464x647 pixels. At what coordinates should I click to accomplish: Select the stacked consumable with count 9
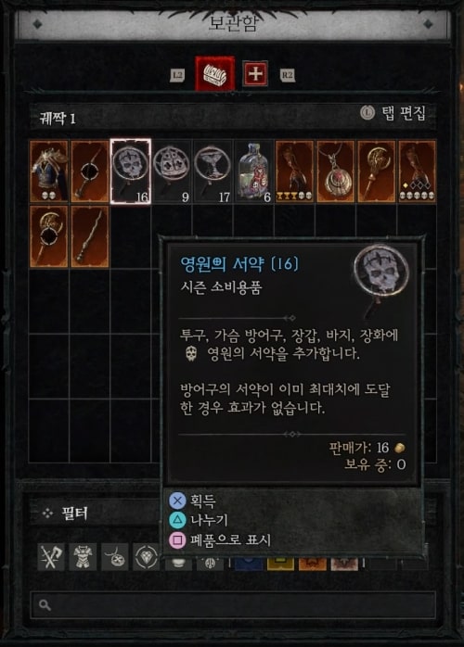tap(172, 171)
